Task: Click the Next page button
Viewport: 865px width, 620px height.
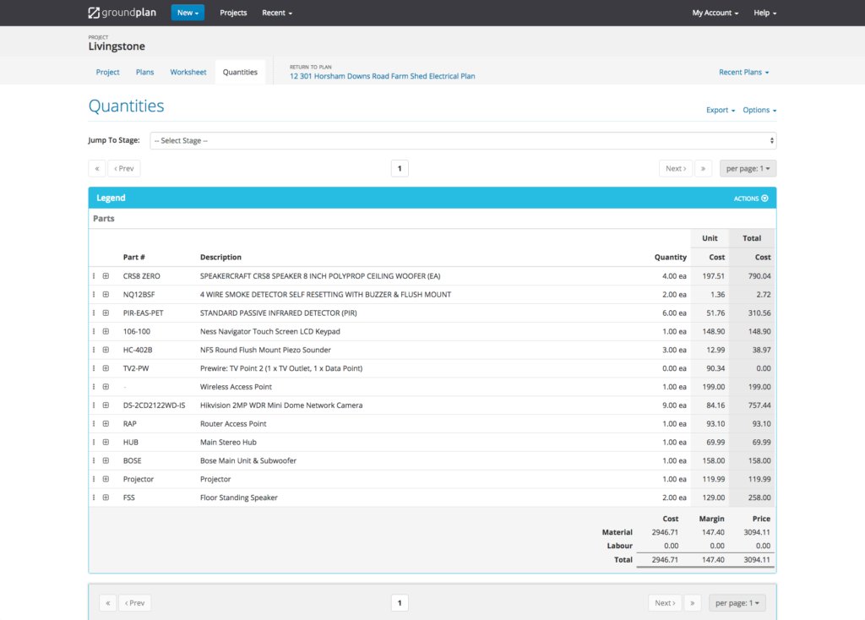Action: 675,168
